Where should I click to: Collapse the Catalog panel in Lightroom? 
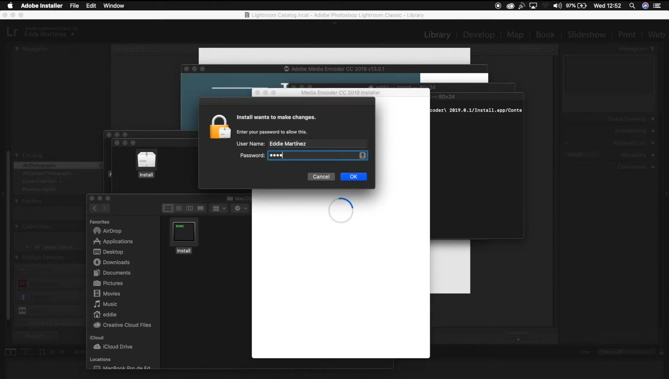[16, 155]
